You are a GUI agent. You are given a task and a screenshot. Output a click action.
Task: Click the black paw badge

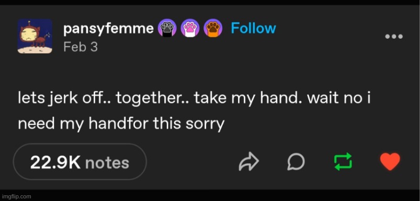[x=167, y=28]
